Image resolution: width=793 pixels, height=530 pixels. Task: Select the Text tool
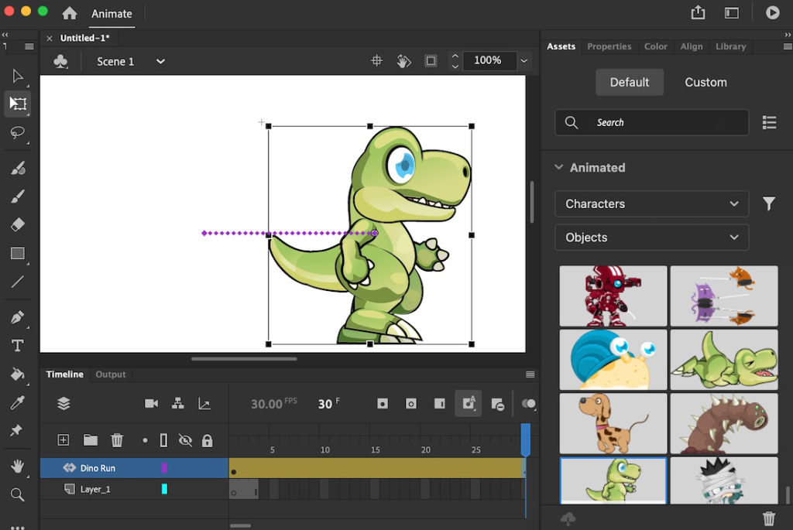18,346
